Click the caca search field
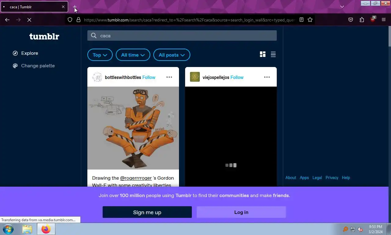391x235 pixels. point(182,35)
